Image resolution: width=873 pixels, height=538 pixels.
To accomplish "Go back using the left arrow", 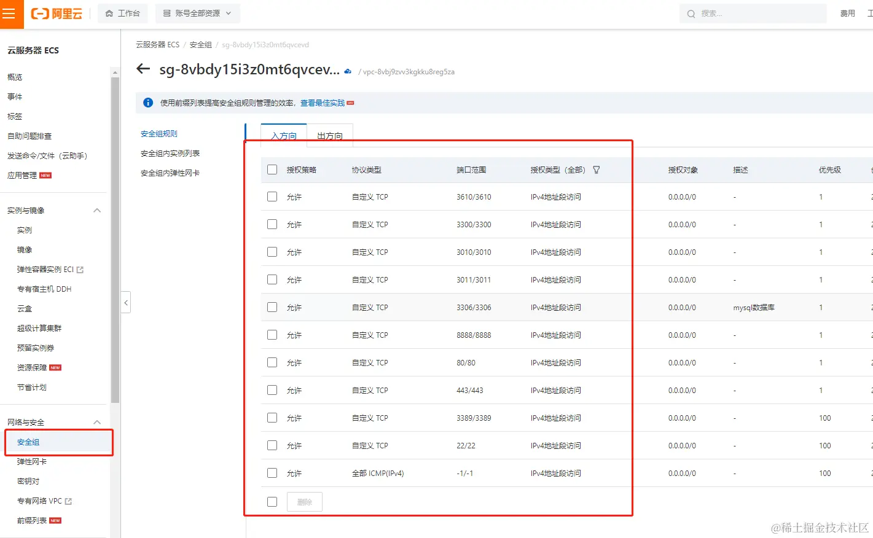I will (143, 69).
